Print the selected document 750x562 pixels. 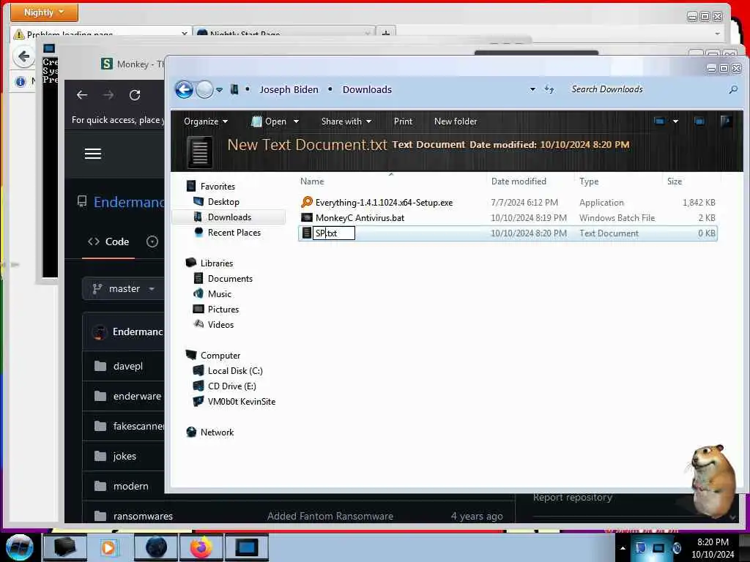tap(403, 121)
